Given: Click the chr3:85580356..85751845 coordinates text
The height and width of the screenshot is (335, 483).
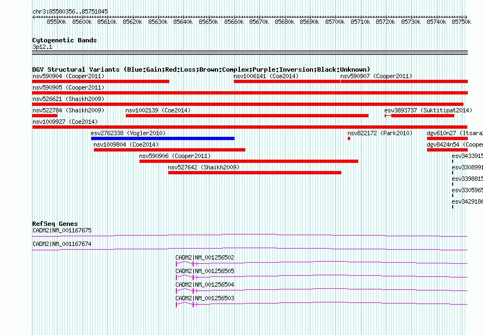Looking at the screenshot, I should click(70, 12).
